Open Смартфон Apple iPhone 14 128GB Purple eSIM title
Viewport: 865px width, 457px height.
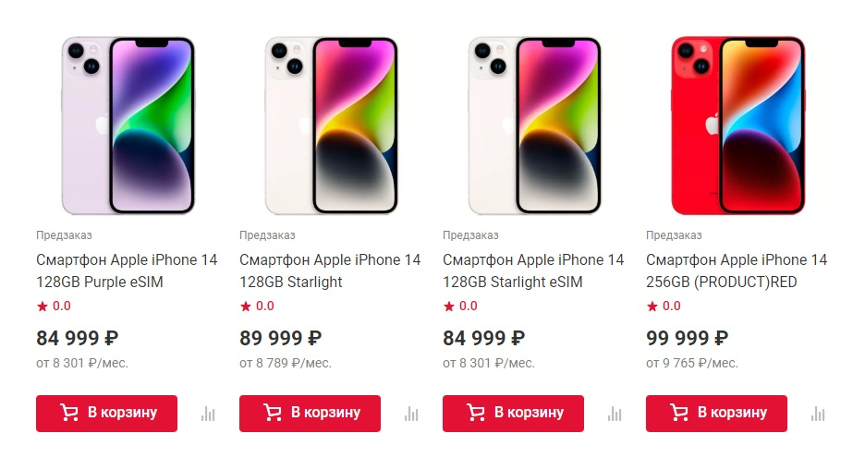coord(127,271)
